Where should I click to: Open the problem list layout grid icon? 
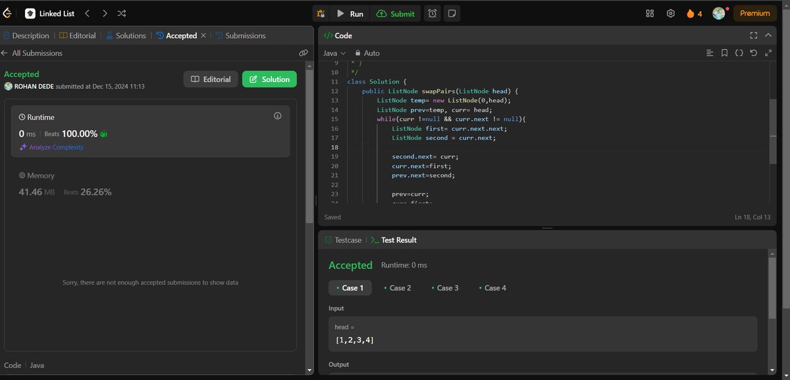[x=649, y=13]
